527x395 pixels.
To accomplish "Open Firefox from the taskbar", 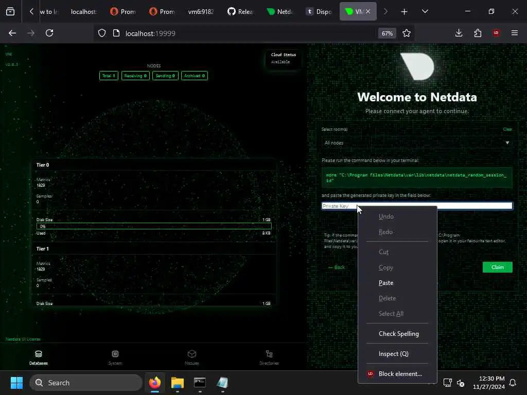I will (x=154, y=383).
